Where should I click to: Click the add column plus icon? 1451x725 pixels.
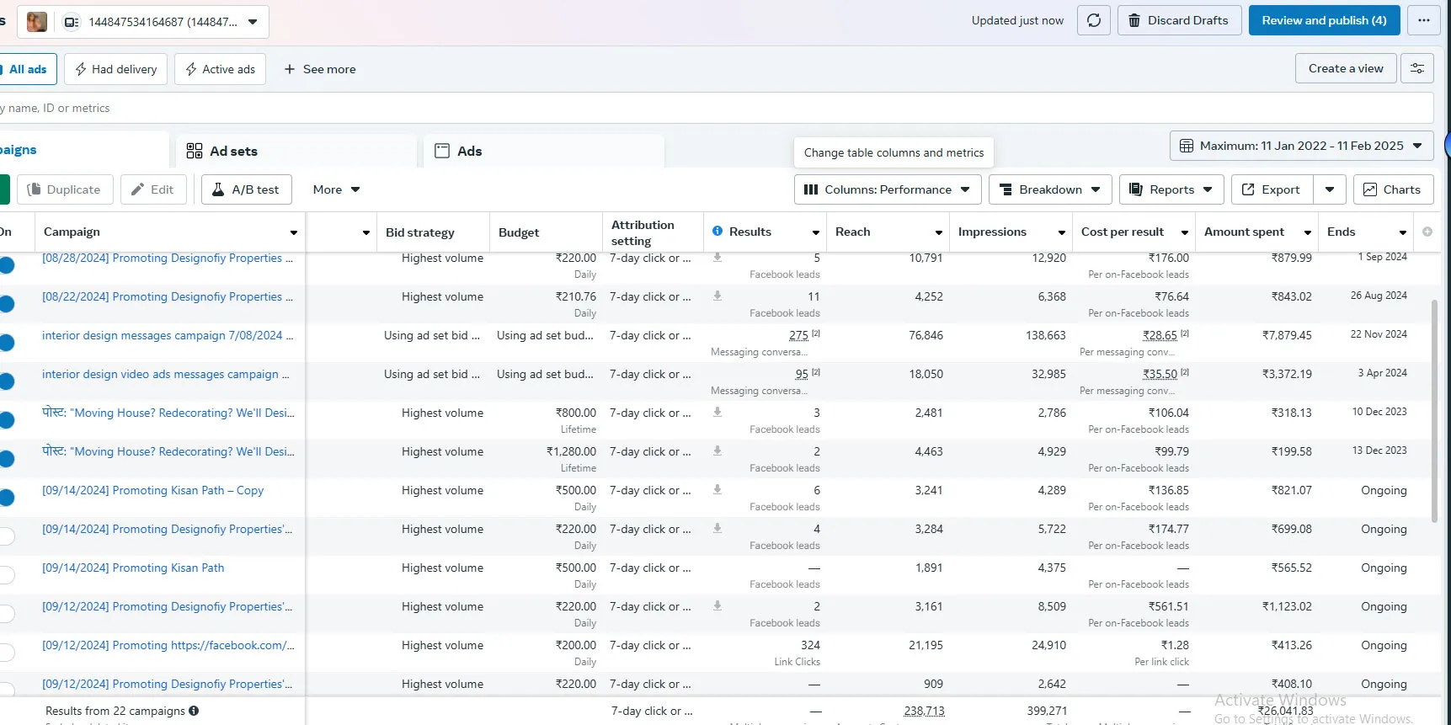[x=1427, y=232]
